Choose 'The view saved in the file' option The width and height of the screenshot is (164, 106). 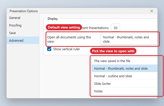point(124,61)
